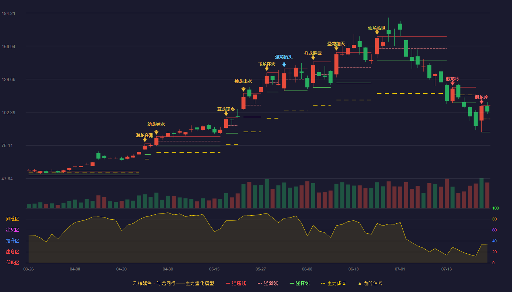
Task: Click the red candle below 圣龙御天 arrow
Action: [x=336, y=64]
